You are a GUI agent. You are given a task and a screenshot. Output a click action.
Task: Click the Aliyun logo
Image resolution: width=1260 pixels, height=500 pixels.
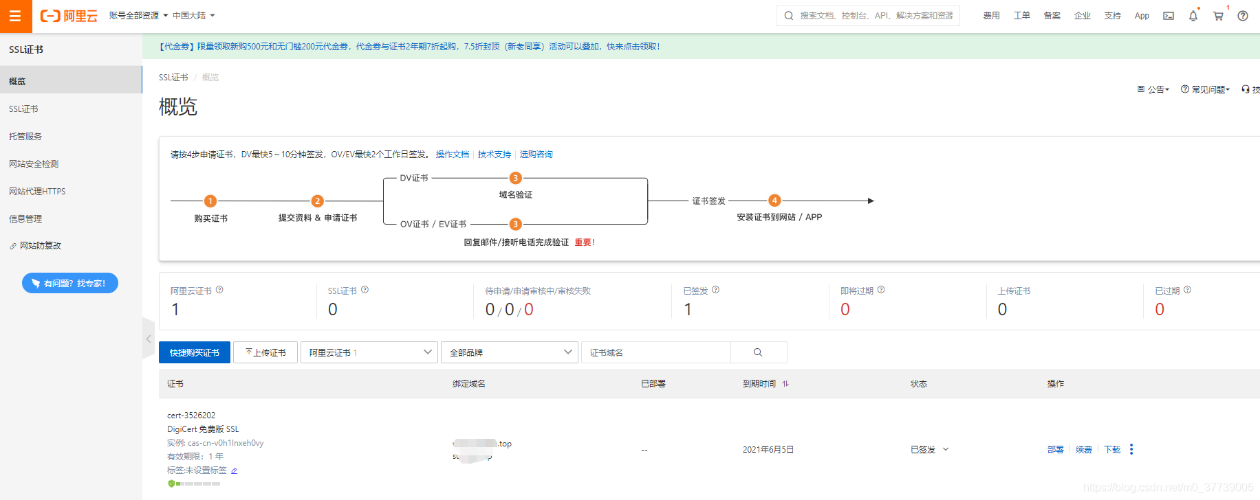coord(69,16)
